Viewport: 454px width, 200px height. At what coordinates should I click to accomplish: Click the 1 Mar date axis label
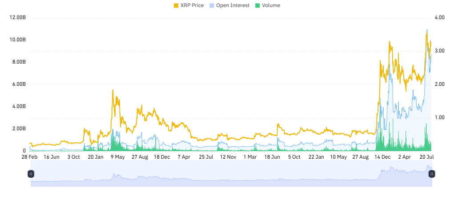click(250, 157)
